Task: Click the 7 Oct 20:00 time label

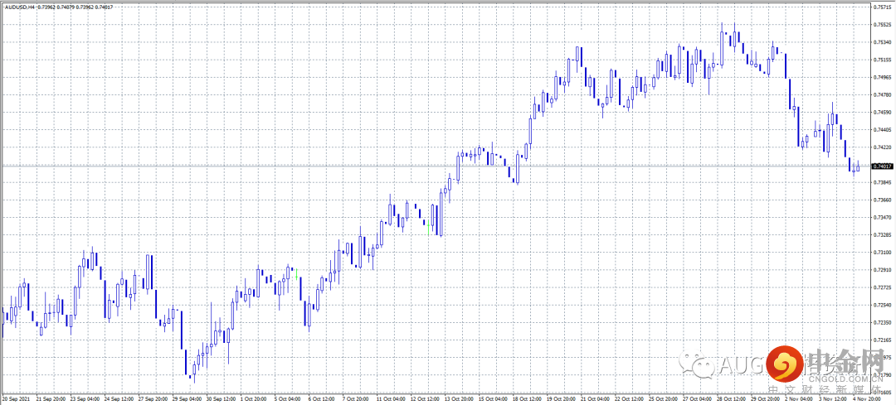Action: pos(355,398)
